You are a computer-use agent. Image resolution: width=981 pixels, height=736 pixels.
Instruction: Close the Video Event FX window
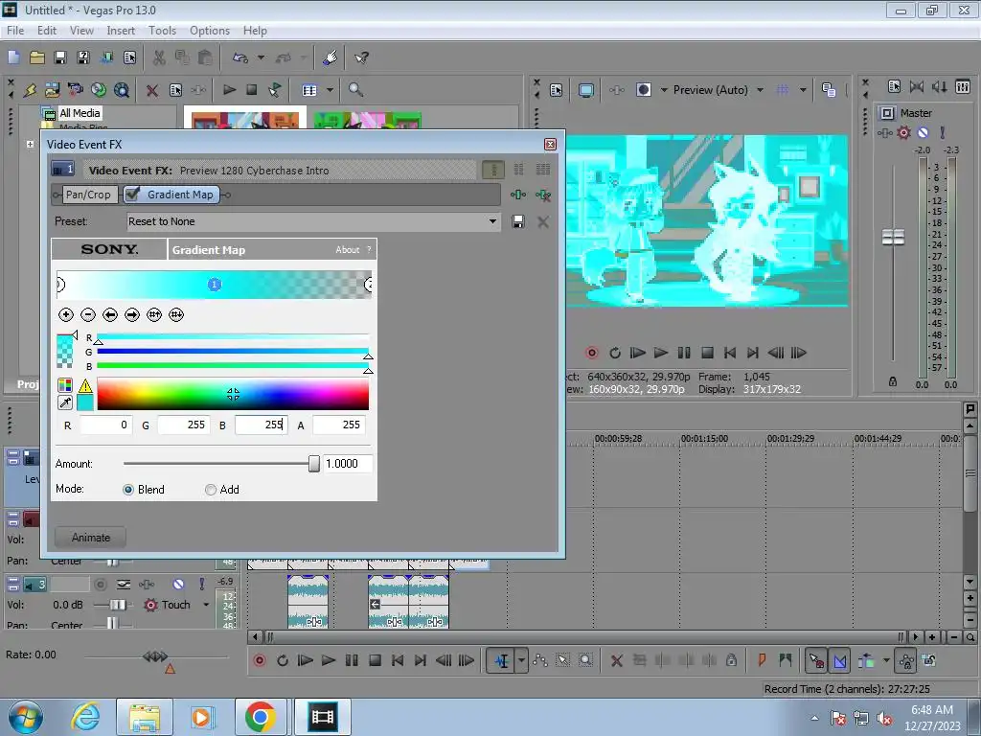550,145
